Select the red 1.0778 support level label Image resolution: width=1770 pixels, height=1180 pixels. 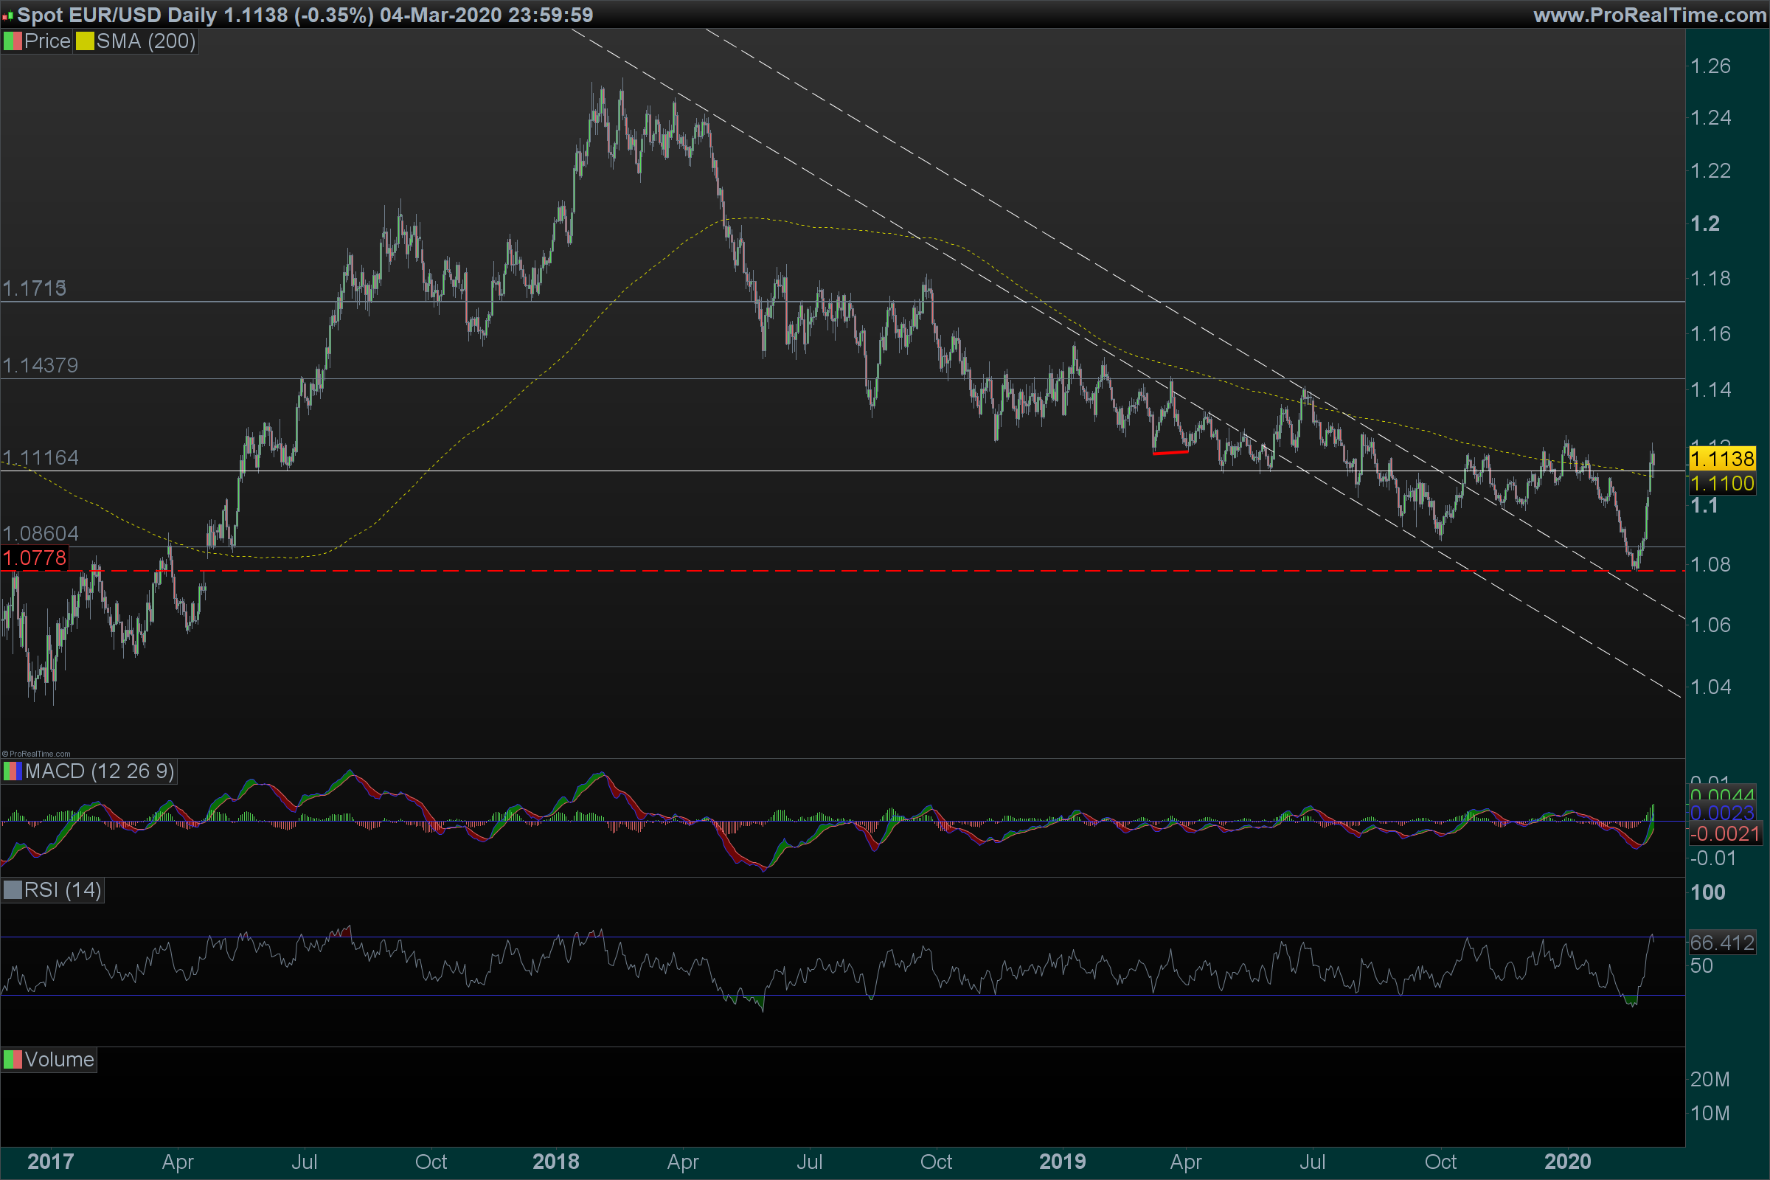click(35, 558)
